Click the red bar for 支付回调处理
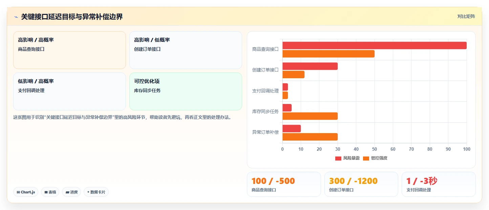The width and height of the screenshot is (489, 210). point(285,87)
